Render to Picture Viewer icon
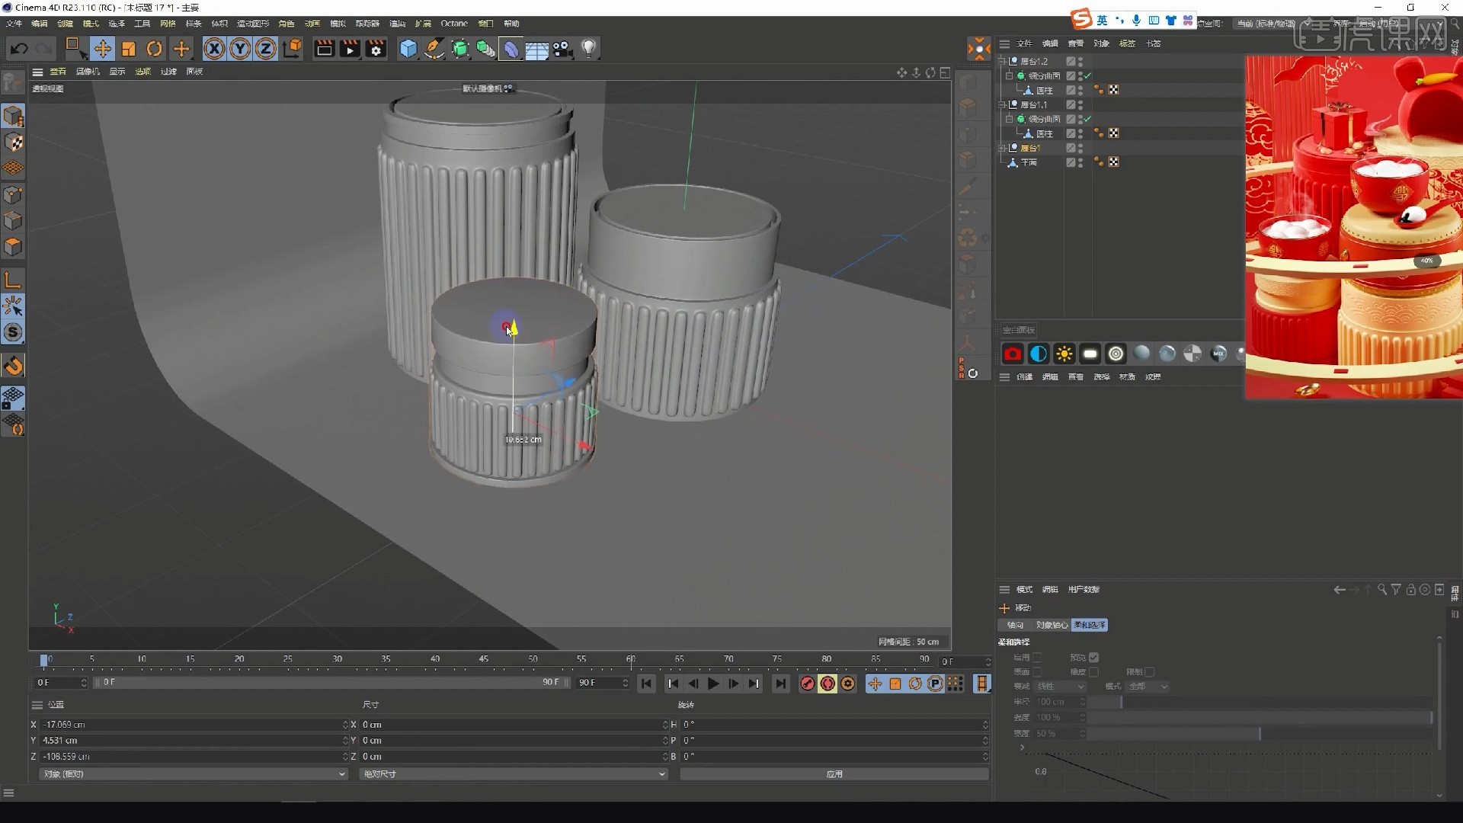 350,49
